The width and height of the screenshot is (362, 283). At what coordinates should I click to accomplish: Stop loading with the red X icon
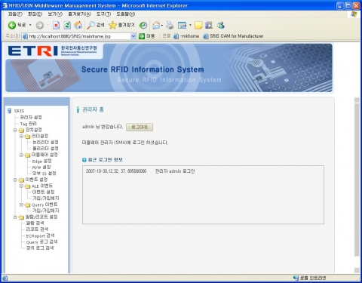(x=56, y=25)
